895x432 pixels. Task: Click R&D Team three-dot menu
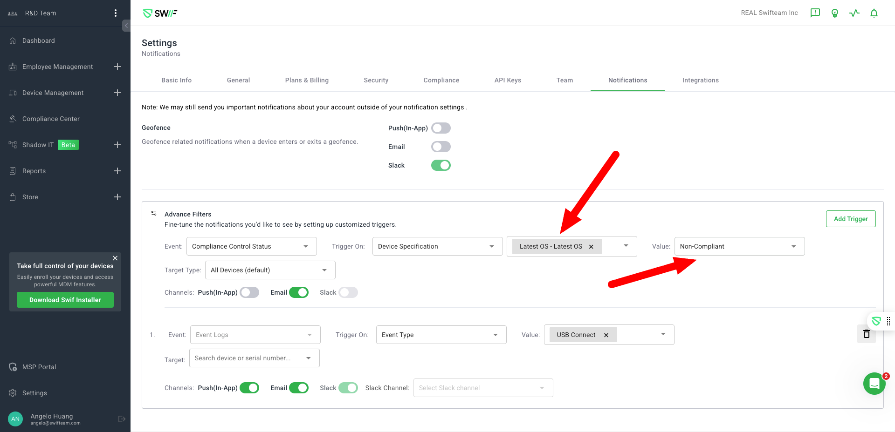click(x=116, y=13)
